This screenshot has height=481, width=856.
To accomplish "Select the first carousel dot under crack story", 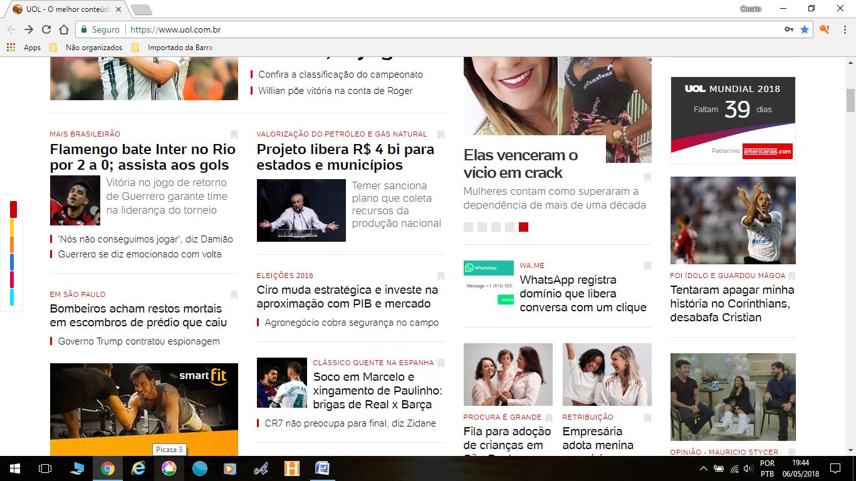I will pyautogui.click(x=468, y=227).
